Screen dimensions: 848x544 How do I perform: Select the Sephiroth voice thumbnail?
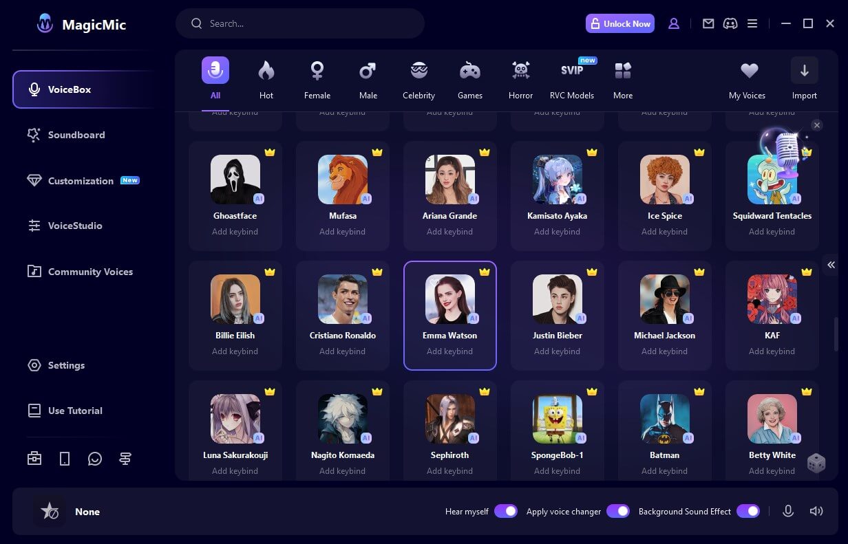coord(450,419)
